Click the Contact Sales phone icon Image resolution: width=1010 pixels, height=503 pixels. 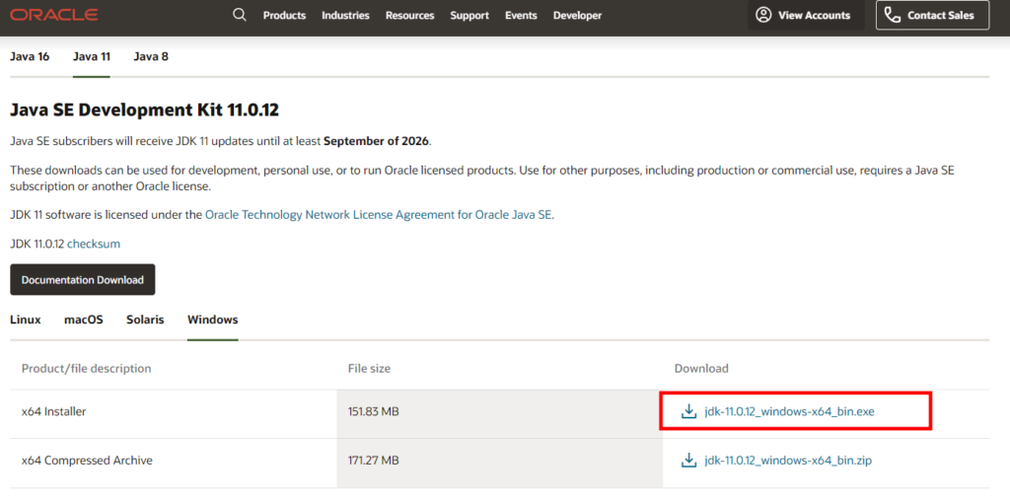(893, 15)
